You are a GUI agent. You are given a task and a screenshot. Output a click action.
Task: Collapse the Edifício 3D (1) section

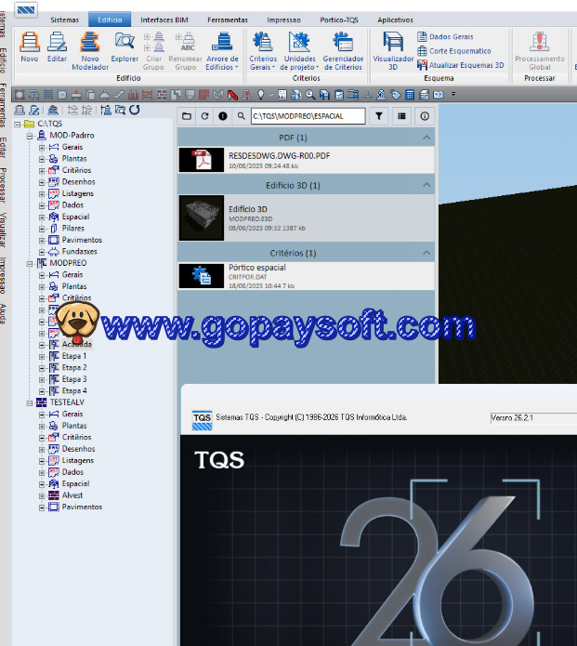[426, 185]
